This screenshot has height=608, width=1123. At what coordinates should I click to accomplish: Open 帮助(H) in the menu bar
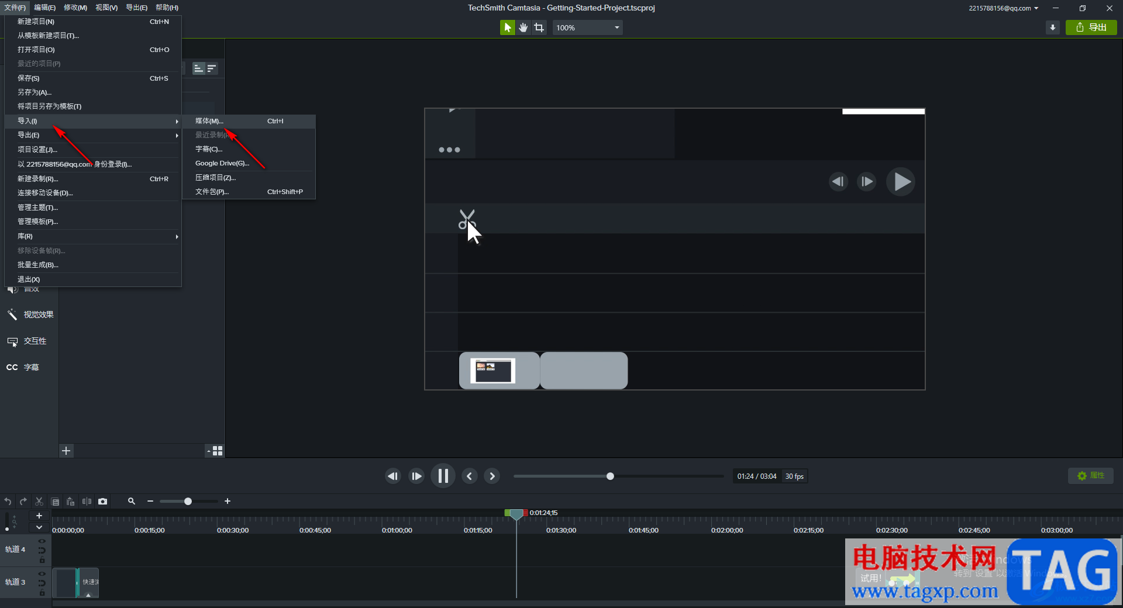tap(167, 8)
